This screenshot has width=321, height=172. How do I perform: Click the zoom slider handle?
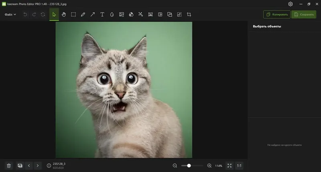coord(189,165)
